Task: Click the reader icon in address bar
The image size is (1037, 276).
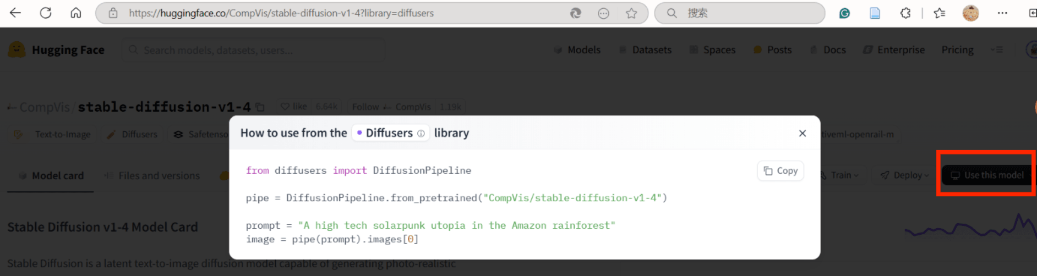Action: pyautogui.click(x=604, y=13)
